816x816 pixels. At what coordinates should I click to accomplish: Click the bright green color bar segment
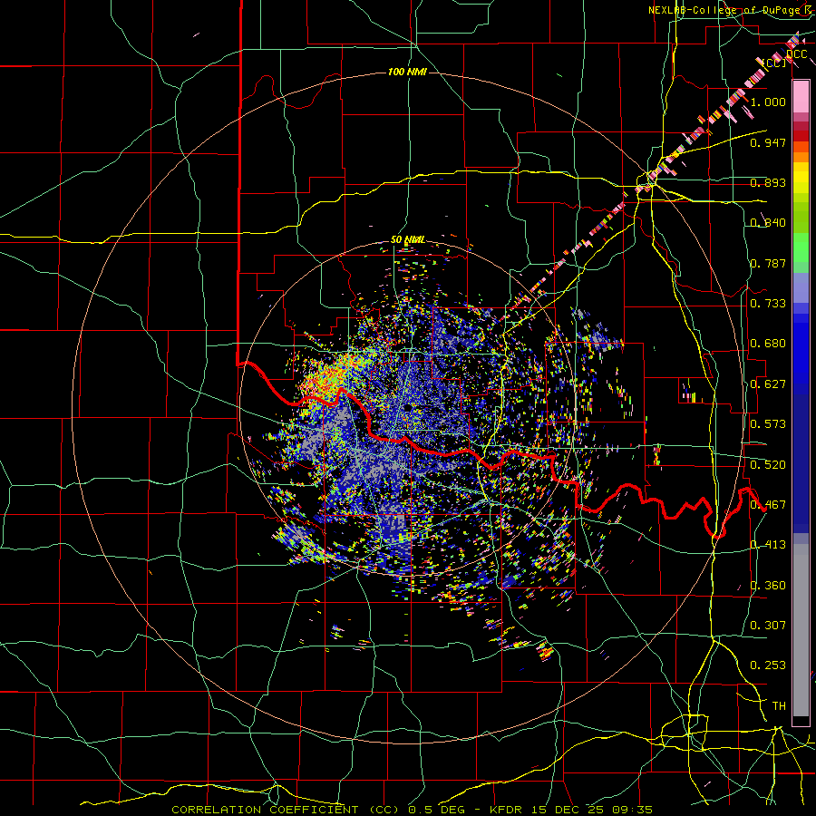(x=801, y=248)
